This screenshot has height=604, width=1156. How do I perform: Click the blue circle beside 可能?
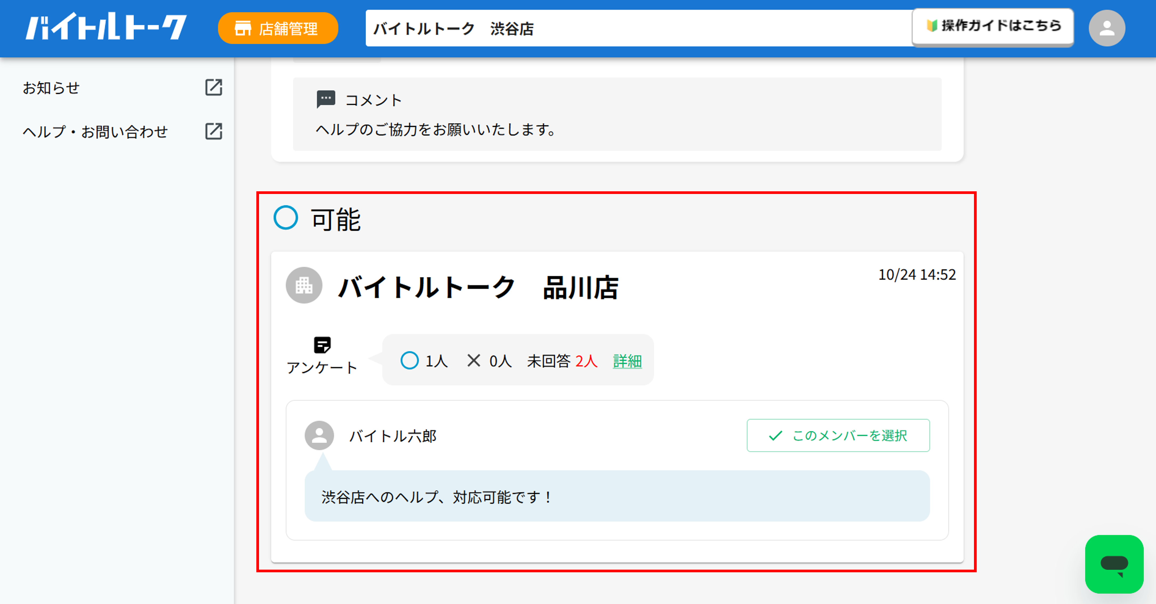286,218
